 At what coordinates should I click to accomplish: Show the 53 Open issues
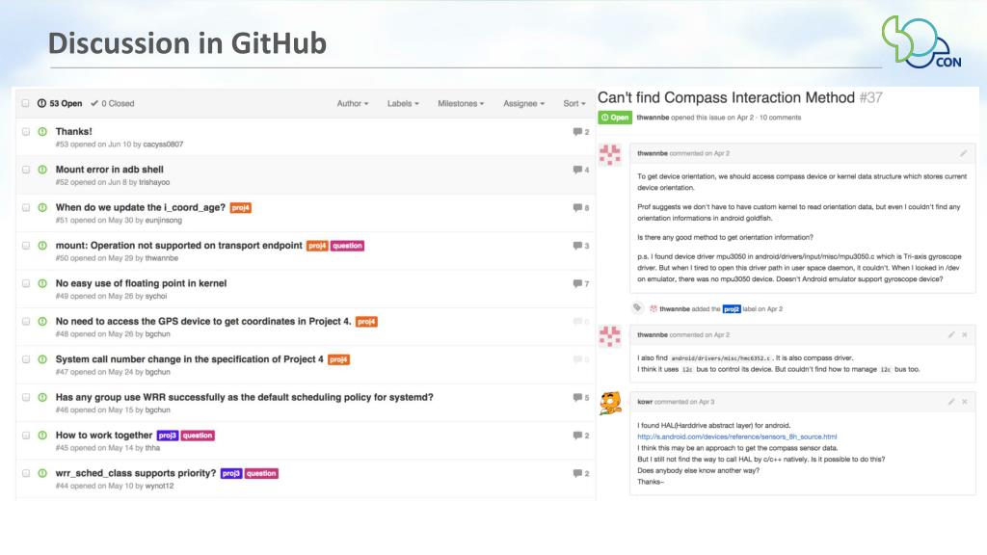[60, 103]
